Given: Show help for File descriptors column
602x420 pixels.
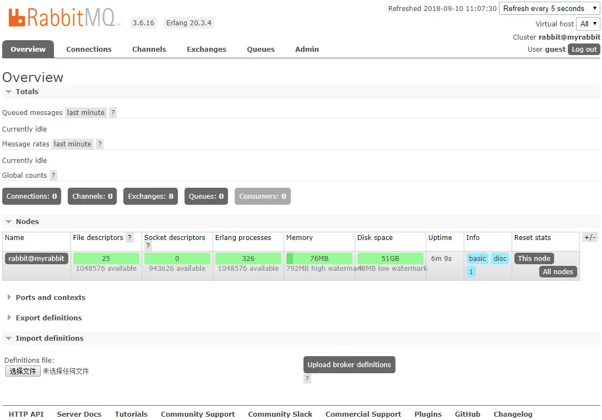Looking at the screenshot, I should tap(130, 237).
